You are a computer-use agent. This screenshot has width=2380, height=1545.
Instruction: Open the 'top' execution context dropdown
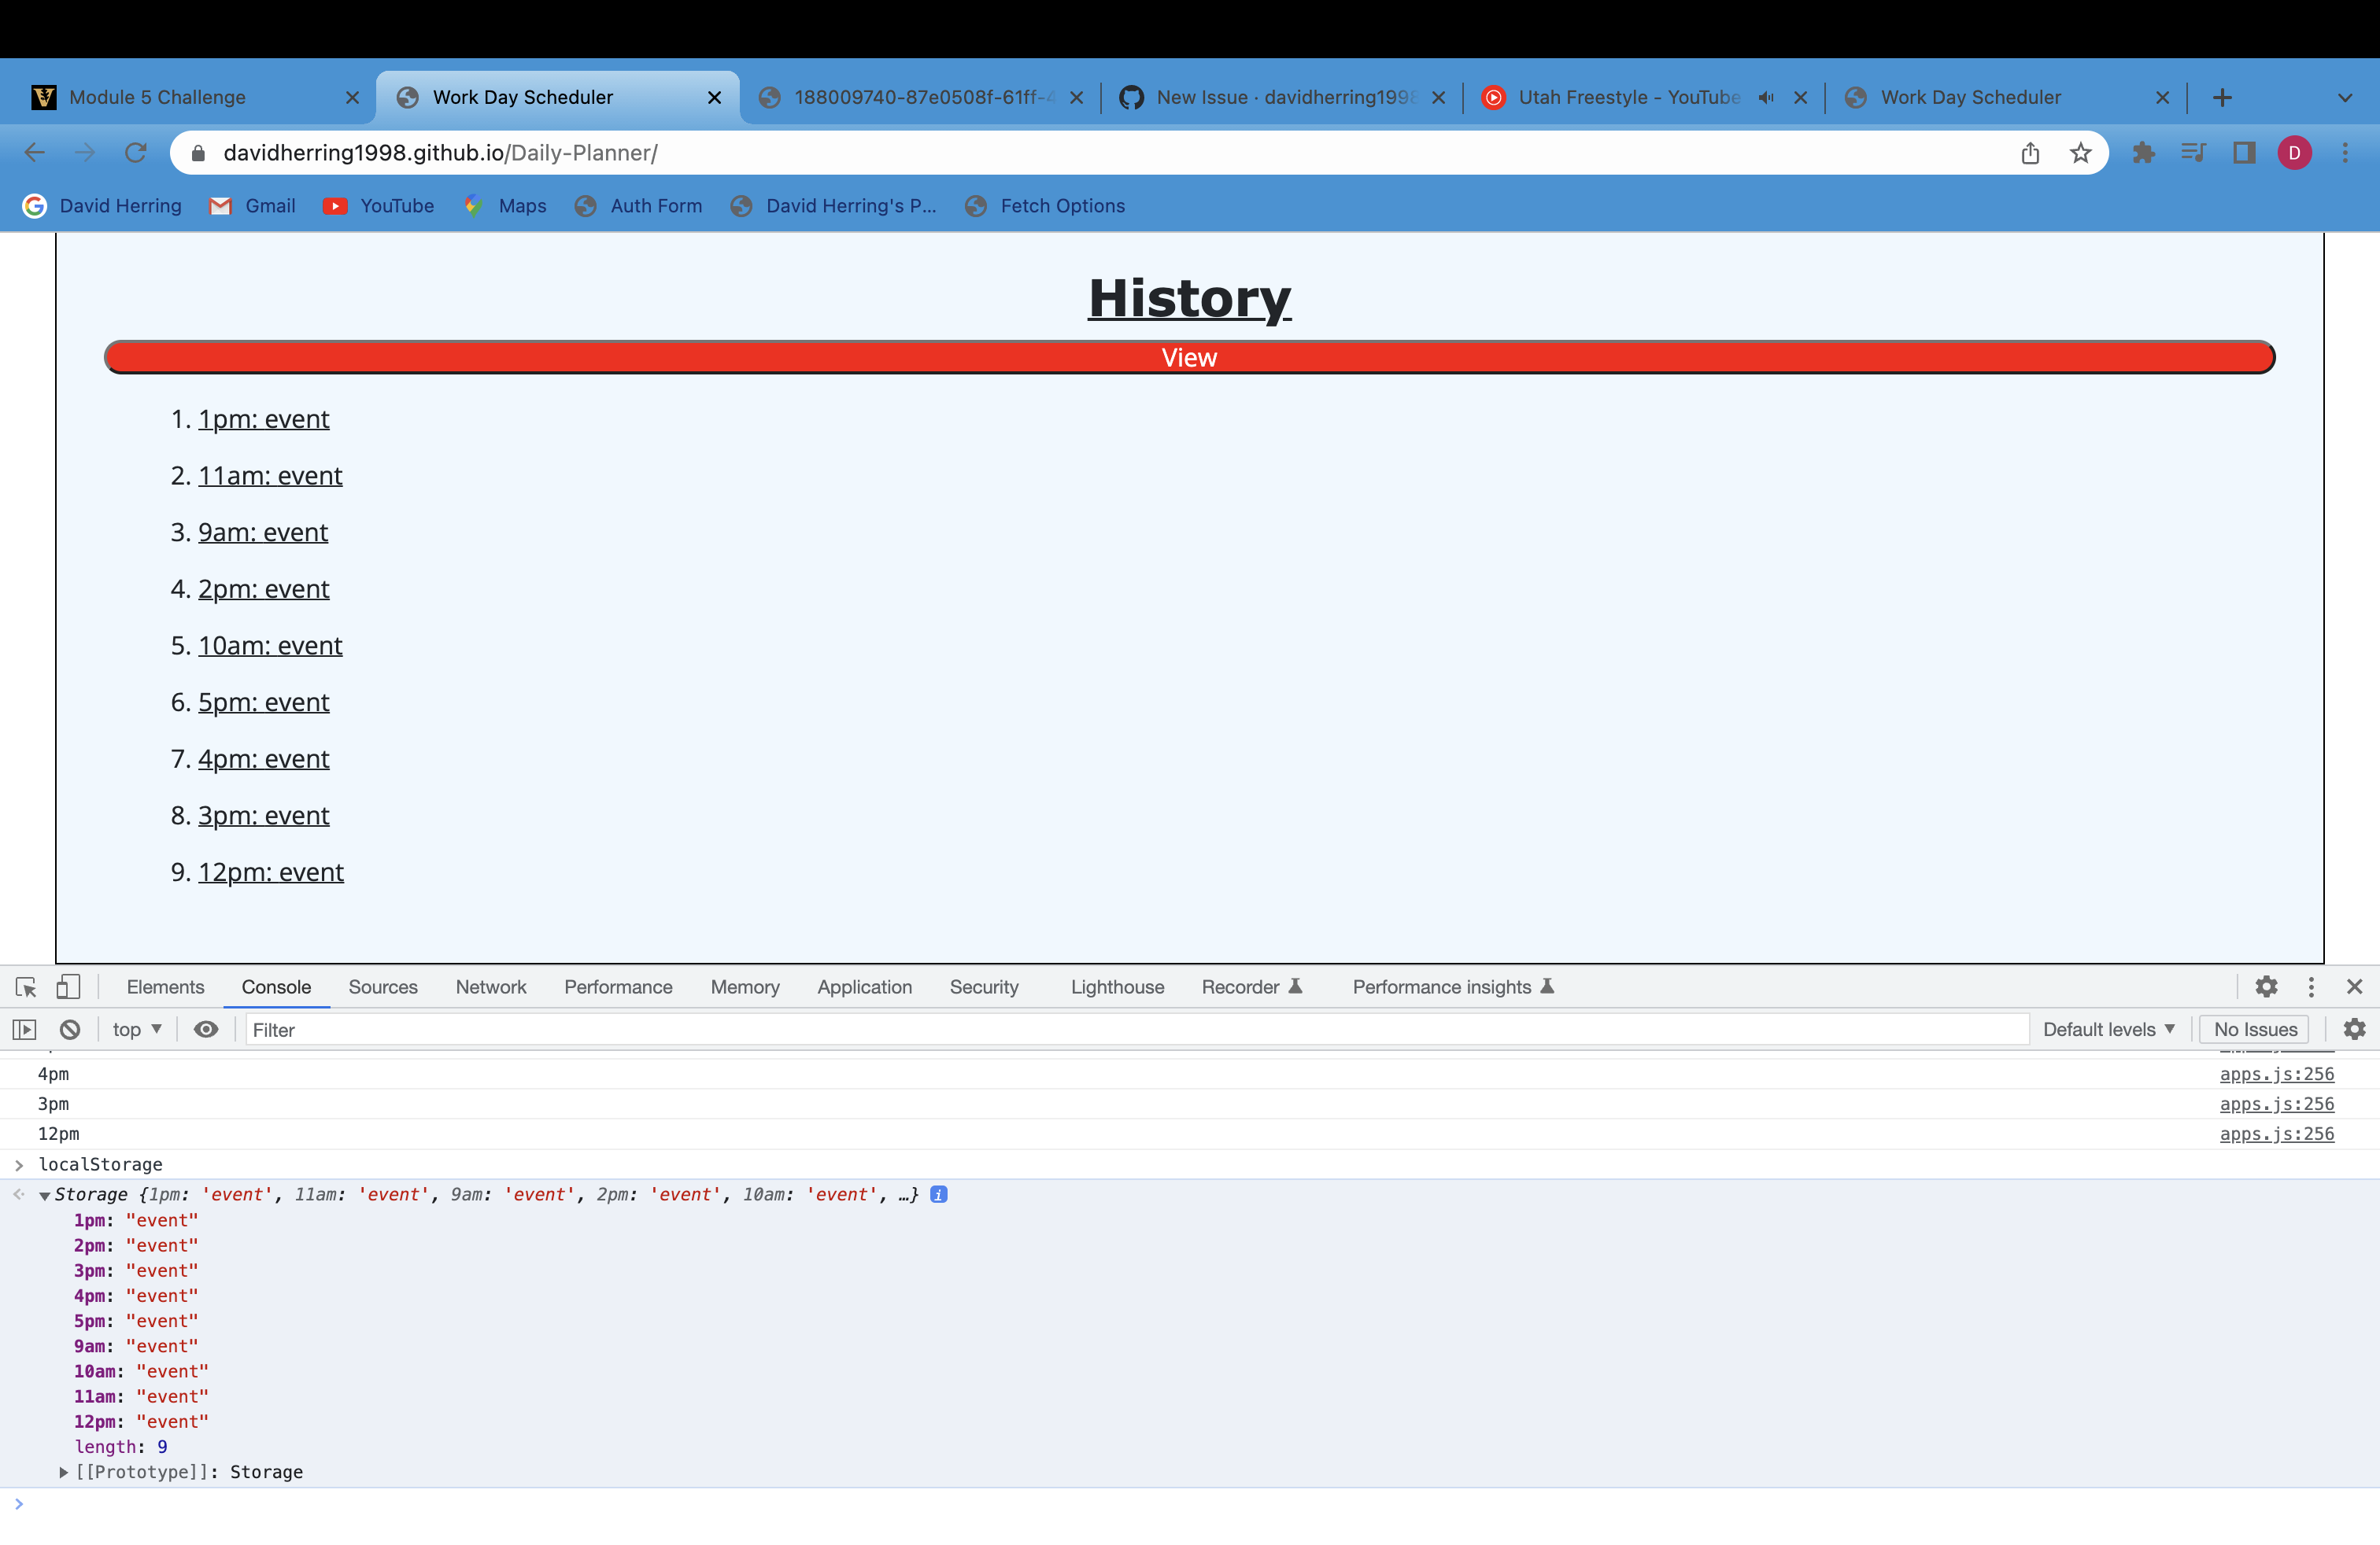[136, 1028]
